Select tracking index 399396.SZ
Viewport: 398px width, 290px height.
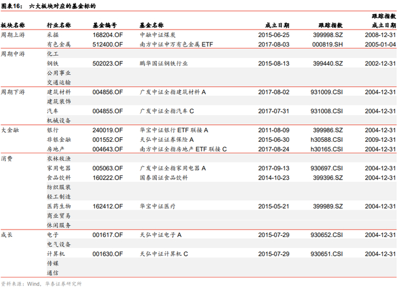[328, 178]
